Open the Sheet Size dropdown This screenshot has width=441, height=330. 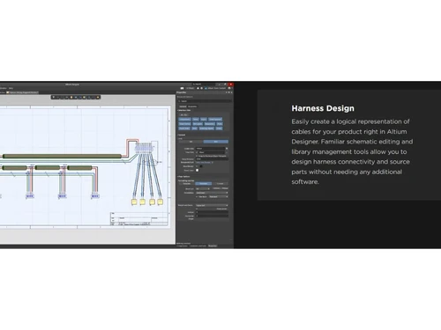click(x=203, y=189)
